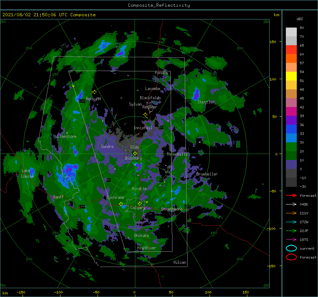Click the -150 tick on bottom axis
Screen dimensions: 318x297
(x=21, y=292)
